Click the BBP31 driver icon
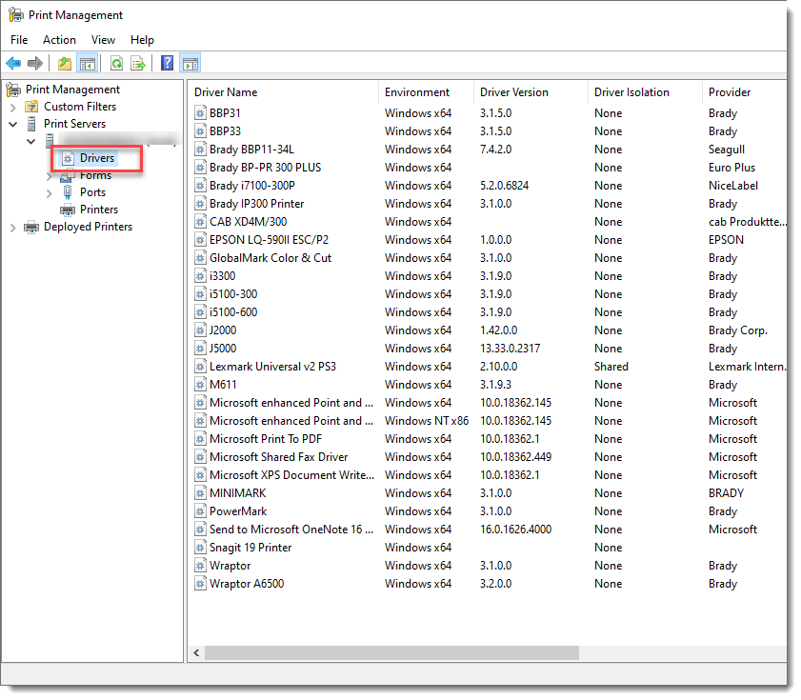This screenshot has width=801, height=700. pyautogui.click(x=200, y=113)
